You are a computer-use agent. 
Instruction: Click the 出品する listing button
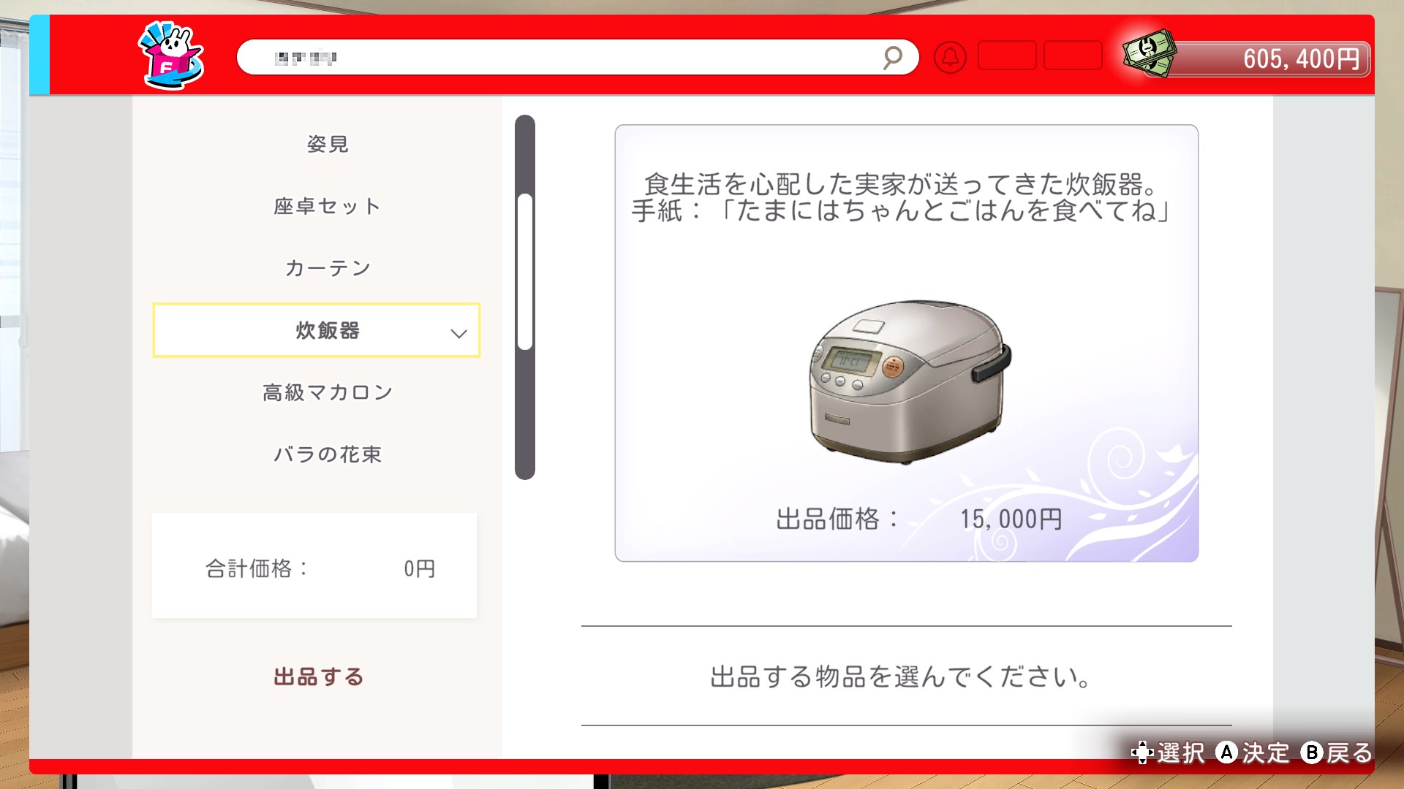(319, 676)
